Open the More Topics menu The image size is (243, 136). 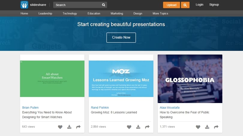tap(160, 14)
